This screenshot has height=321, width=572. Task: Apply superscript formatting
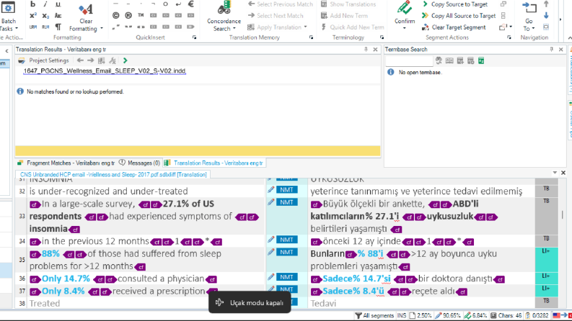pos(33,16)
